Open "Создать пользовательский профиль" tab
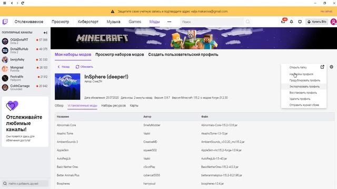The image size is (337, 189). tap(183, 55)
